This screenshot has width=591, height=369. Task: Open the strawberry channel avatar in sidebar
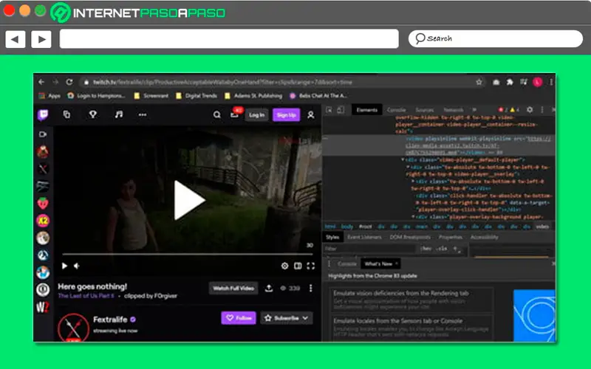pos(43,204)
